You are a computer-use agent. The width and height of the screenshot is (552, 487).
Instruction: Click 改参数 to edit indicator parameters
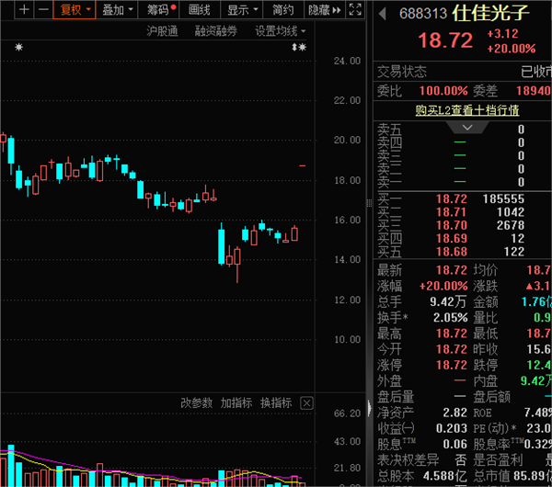pyautogui.click(x=197, y=403)
